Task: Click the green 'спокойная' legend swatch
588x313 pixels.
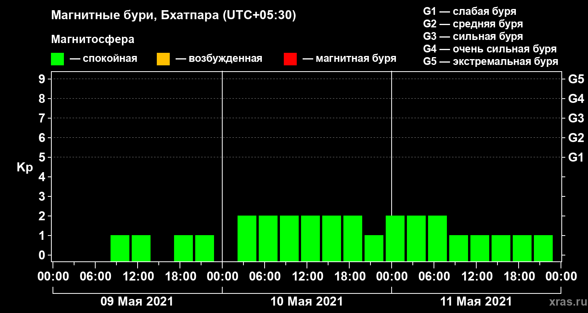Action: click(57, 59)
